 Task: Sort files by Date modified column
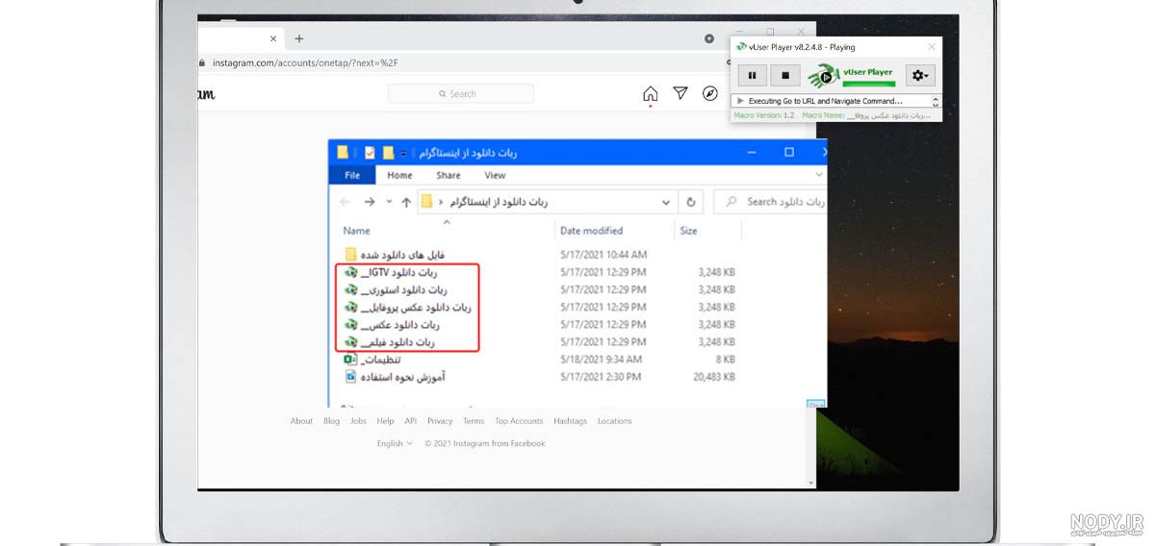(591, 231)
